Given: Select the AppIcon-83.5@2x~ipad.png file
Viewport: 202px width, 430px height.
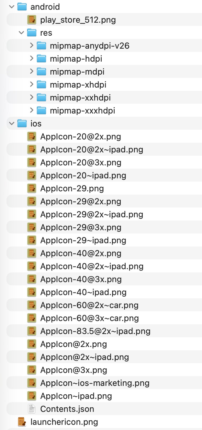Looking at the screenshot, I should 95,331.
